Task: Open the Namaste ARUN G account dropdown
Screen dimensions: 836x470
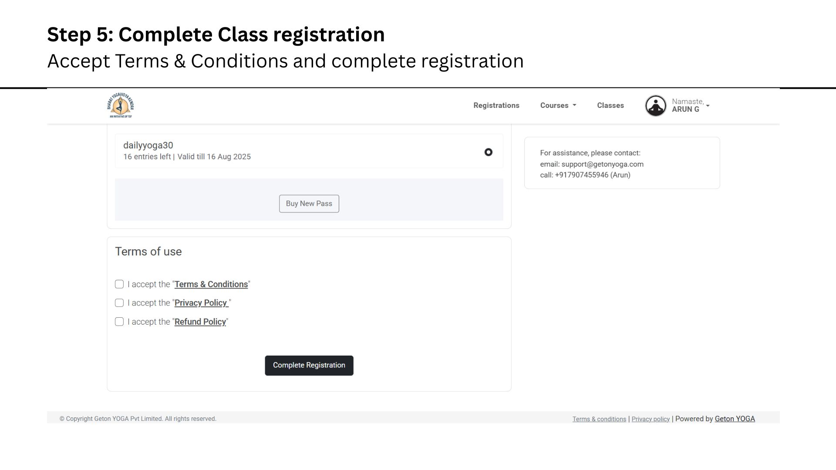Action: click(691, 105)
